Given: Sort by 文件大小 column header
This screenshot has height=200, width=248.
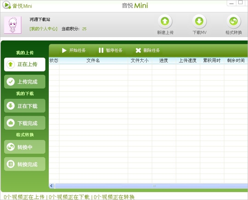Looking at the screenshot, I should click(140, 60).
